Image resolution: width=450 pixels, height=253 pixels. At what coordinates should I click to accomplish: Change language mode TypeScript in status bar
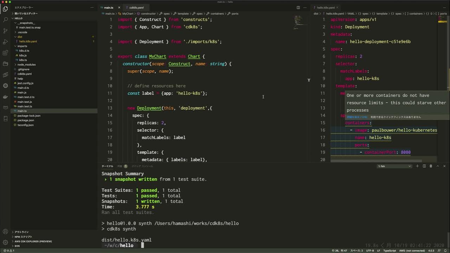[x=390, y=251]
